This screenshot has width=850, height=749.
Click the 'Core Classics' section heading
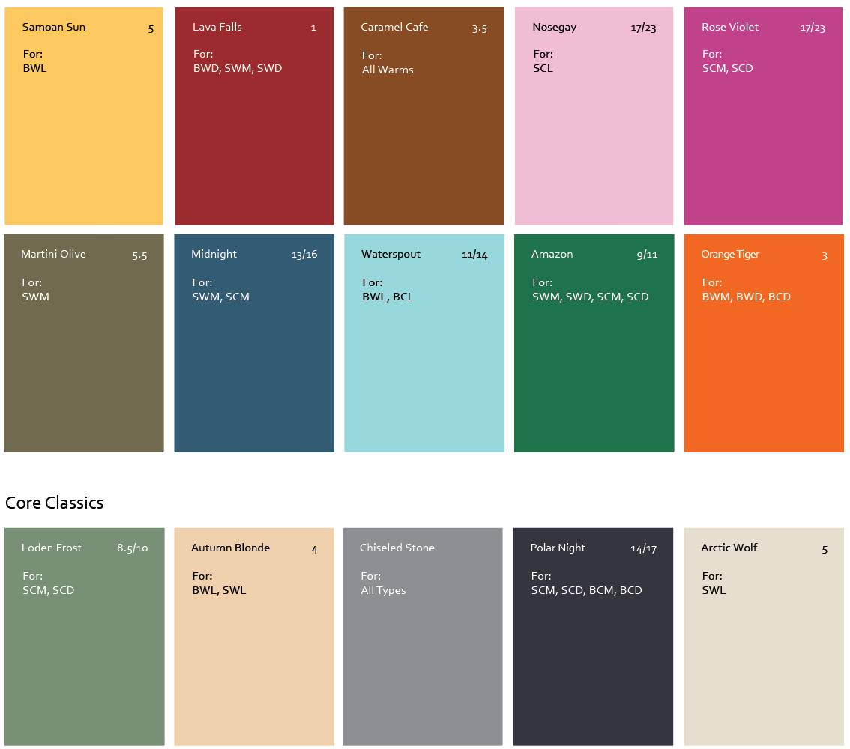coord(54,503)
